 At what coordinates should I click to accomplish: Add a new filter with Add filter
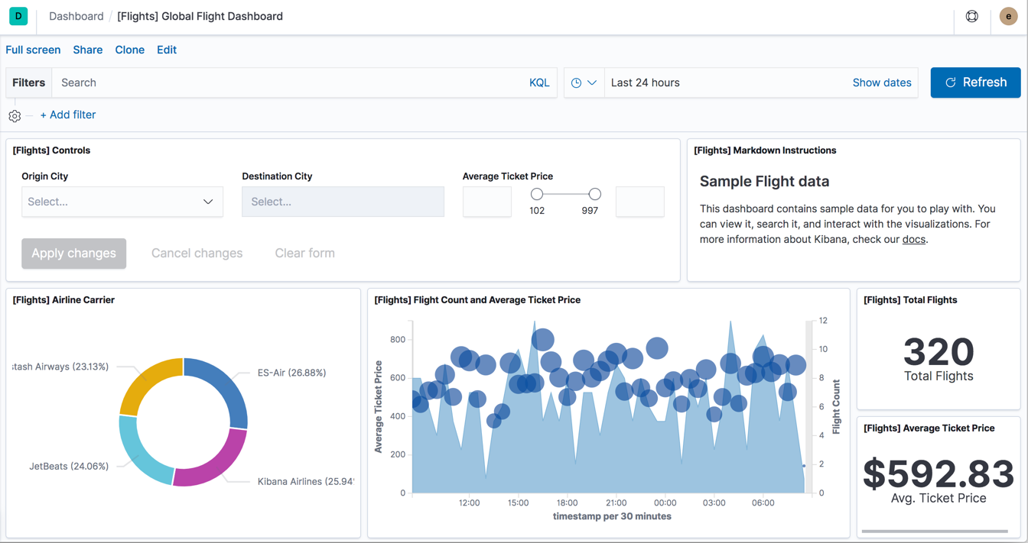(x=68, y=115)
